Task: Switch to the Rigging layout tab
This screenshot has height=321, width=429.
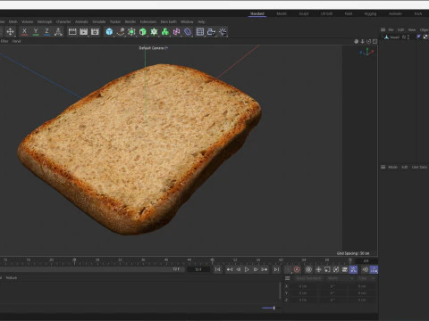Action: [370, 13]
